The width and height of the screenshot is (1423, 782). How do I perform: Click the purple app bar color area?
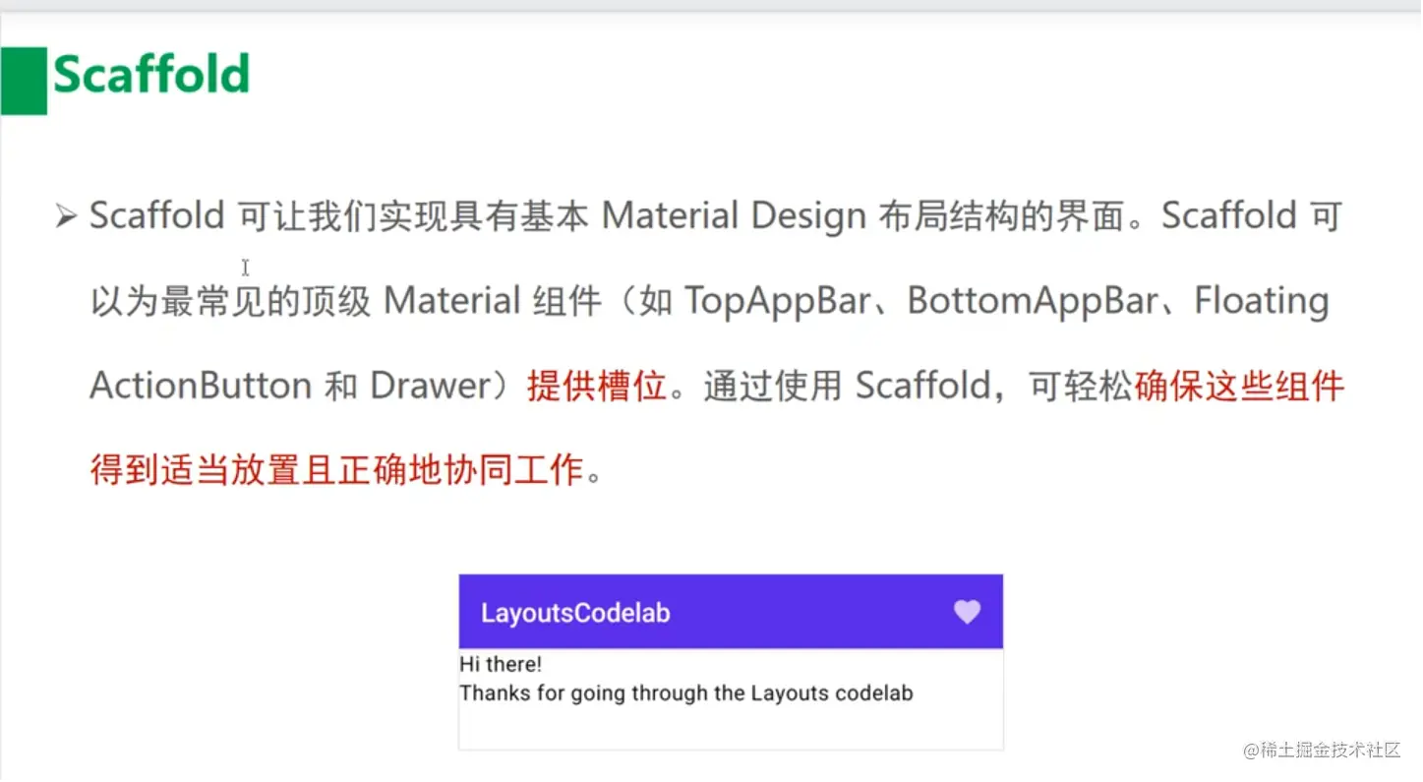(836, 612)
